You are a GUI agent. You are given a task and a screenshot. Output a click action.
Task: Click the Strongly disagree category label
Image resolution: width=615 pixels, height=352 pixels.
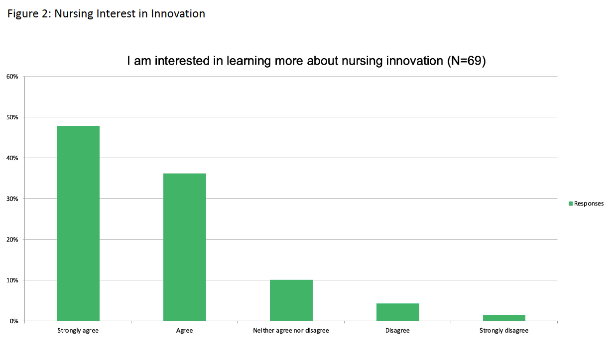pyautogui.click(x=504, y=331)
